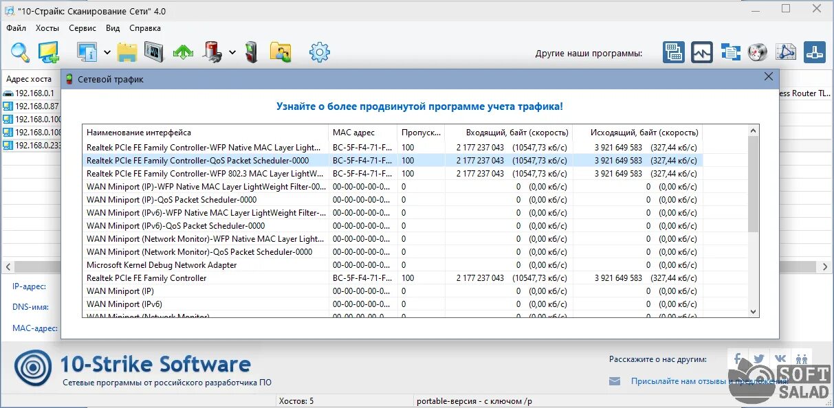Click the traffic list vertical scrollbar thumb
This screenshot has height=408, width=834.
(x=753, y=185)
